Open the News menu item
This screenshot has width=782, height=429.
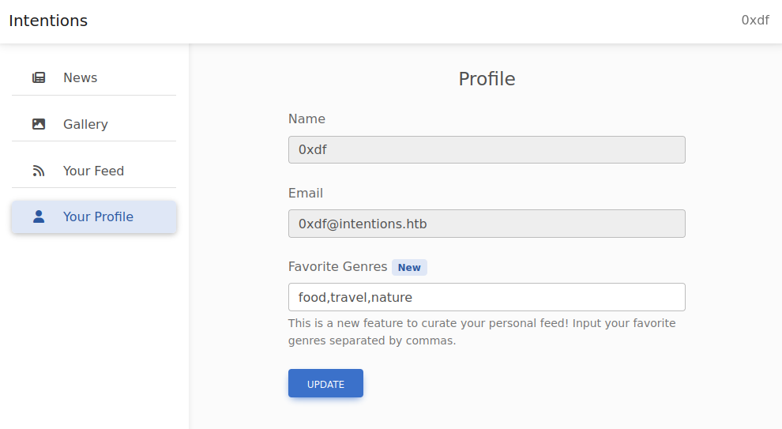[81, 77]
